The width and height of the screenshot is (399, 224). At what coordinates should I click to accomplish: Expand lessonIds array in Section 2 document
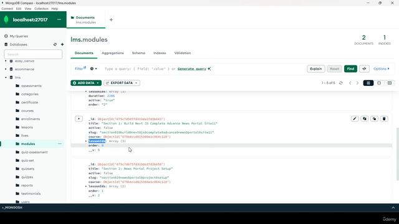tap(86, 187)
